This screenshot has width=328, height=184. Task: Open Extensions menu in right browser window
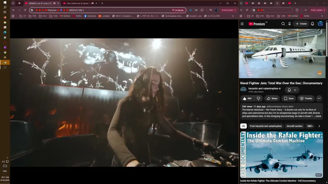click(x=297, y=10)
